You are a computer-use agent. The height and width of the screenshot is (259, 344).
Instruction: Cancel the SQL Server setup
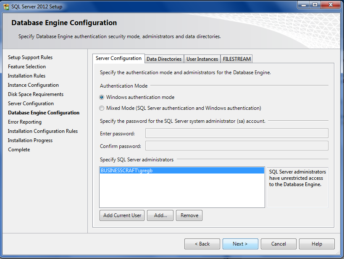[278, 244]
